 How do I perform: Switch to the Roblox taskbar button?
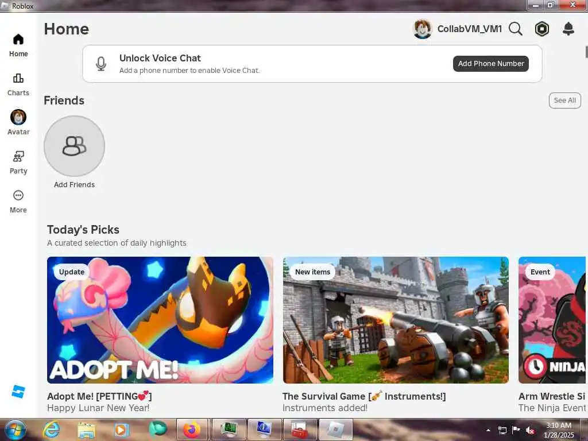coord(335,430)
